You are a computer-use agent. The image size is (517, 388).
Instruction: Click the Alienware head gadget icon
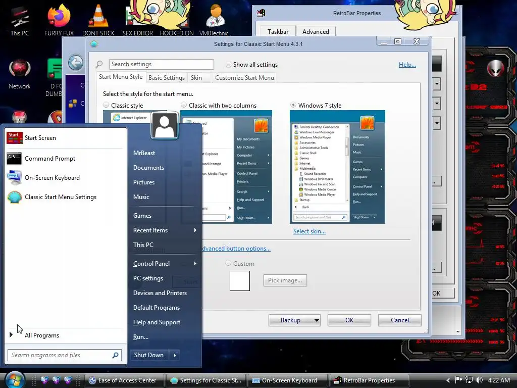coord(495,69)
